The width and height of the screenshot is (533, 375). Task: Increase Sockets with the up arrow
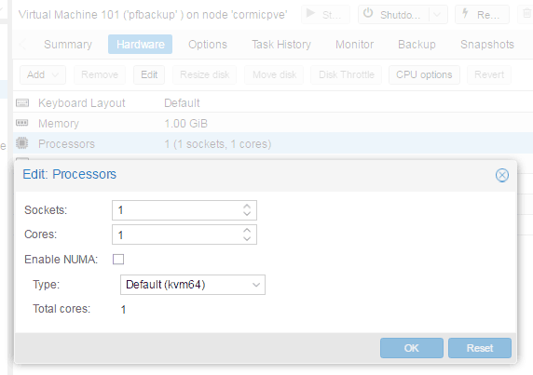(247, 206)
